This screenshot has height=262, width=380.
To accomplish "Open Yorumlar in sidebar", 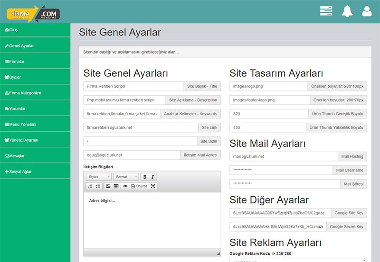I will tap(35, 108).
